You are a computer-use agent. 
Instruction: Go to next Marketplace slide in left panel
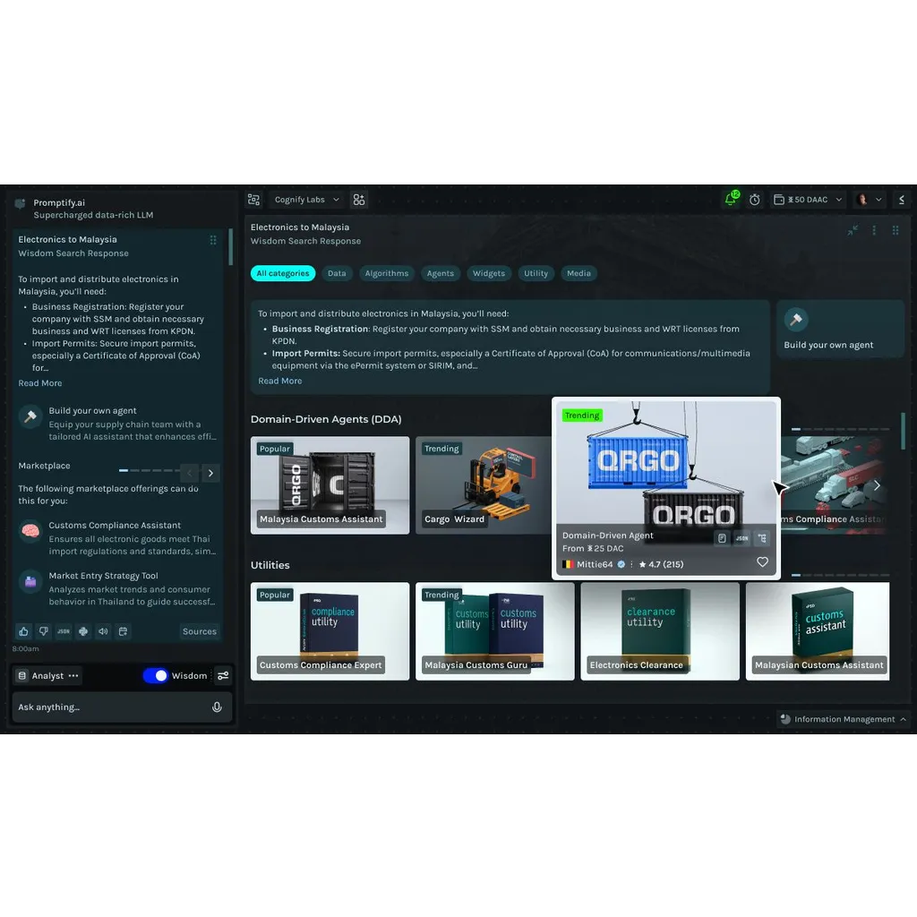(210, 473)
